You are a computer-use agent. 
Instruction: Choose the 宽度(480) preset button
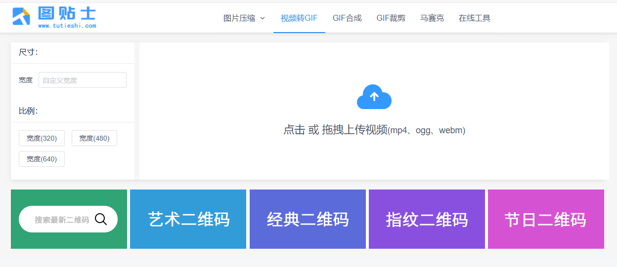pos(94,138)
